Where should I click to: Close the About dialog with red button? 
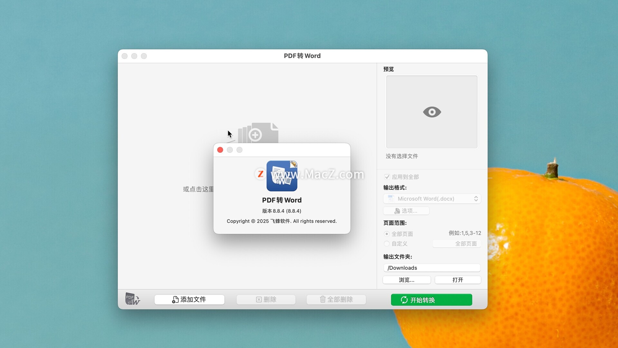pos(220,150)
